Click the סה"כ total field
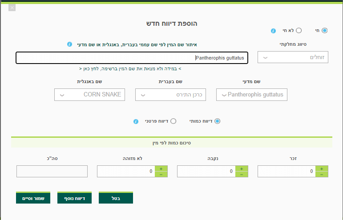The width and height of the screenshot is (343, 220). click(52, 171)
